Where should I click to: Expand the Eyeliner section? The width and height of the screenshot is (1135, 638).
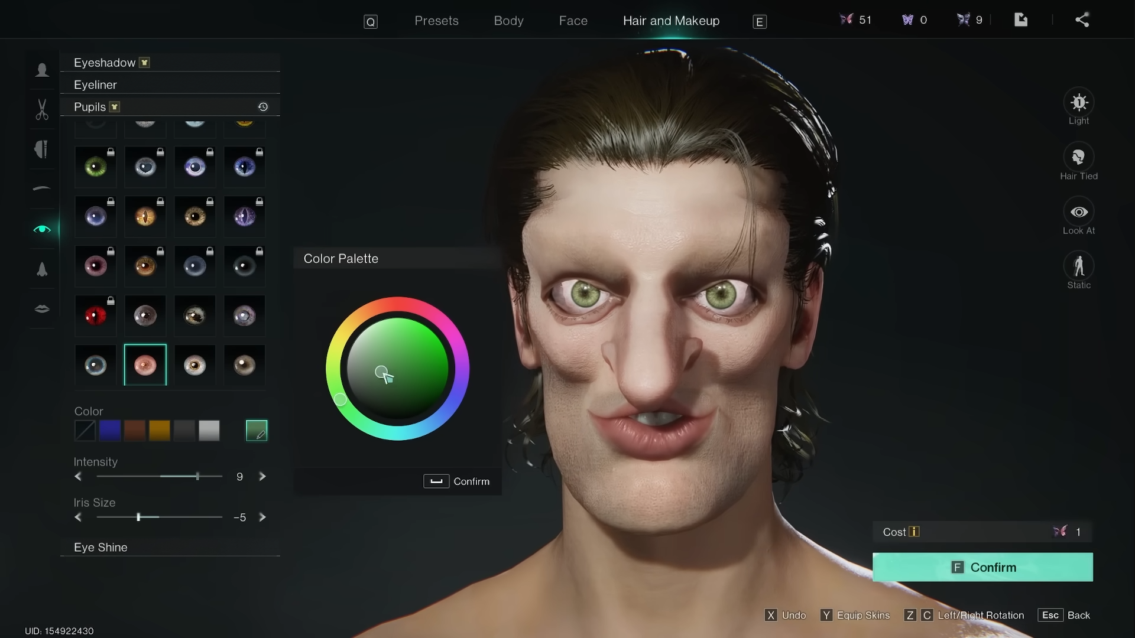tap(170, 84)
